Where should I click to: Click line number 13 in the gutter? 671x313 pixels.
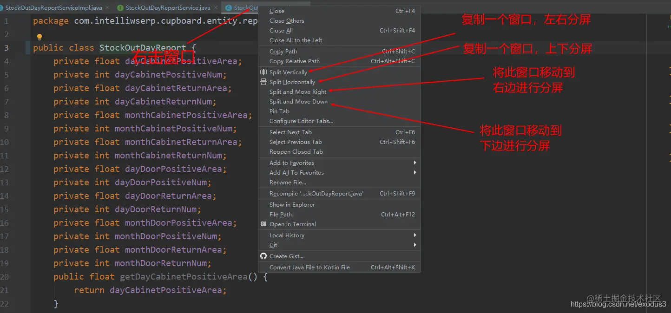[5, 183]
